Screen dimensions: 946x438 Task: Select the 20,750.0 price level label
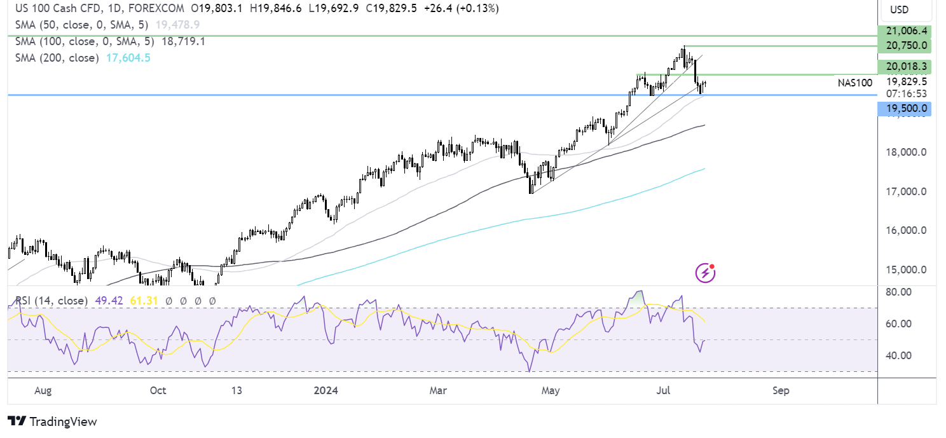[x=903, y=46]
